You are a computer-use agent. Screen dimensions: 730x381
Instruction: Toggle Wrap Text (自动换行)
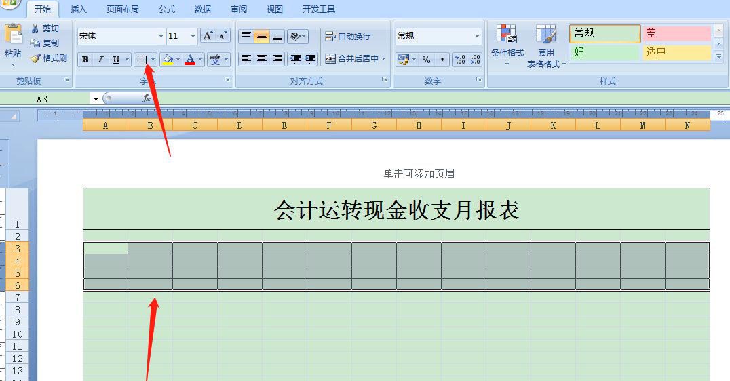[x=348, y=37]
